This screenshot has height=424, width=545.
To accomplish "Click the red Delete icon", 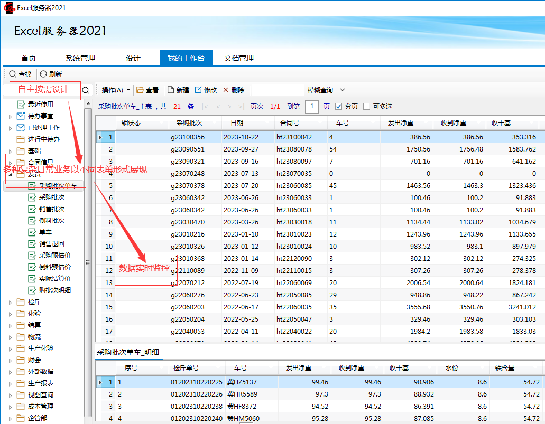I will tap(226, 90).
